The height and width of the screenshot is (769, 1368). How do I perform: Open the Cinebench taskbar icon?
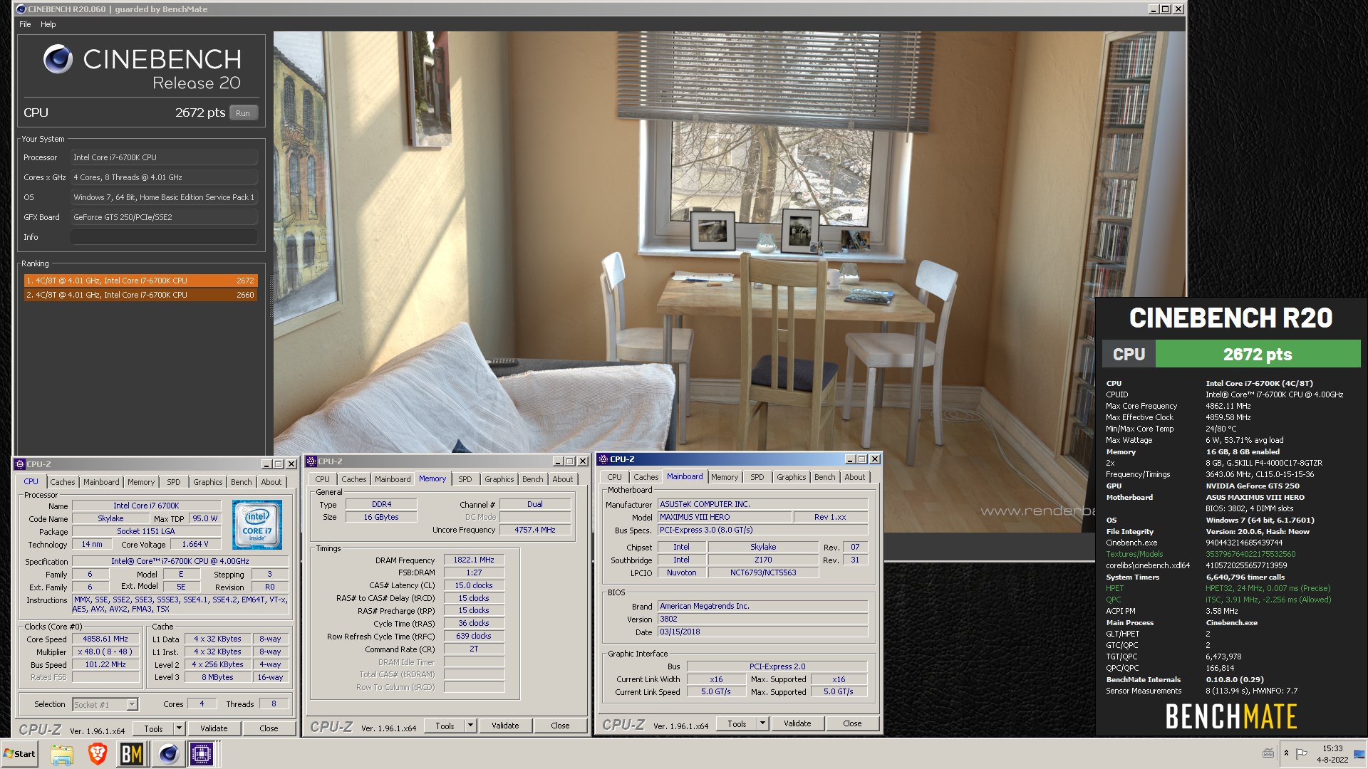pyautogui.click(x=168, y=753)
